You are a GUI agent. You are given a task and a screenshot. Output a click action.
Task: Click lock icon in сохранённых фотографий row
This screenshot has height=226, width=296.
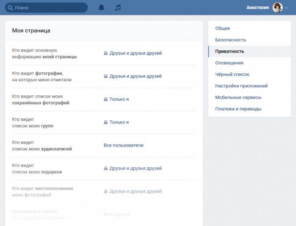coord(106,99)
